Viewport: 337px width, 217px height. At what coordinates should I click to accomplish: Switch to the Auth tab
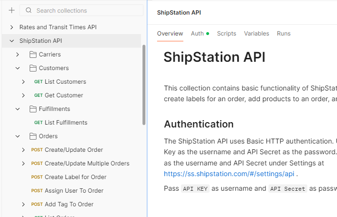[200, 34]
